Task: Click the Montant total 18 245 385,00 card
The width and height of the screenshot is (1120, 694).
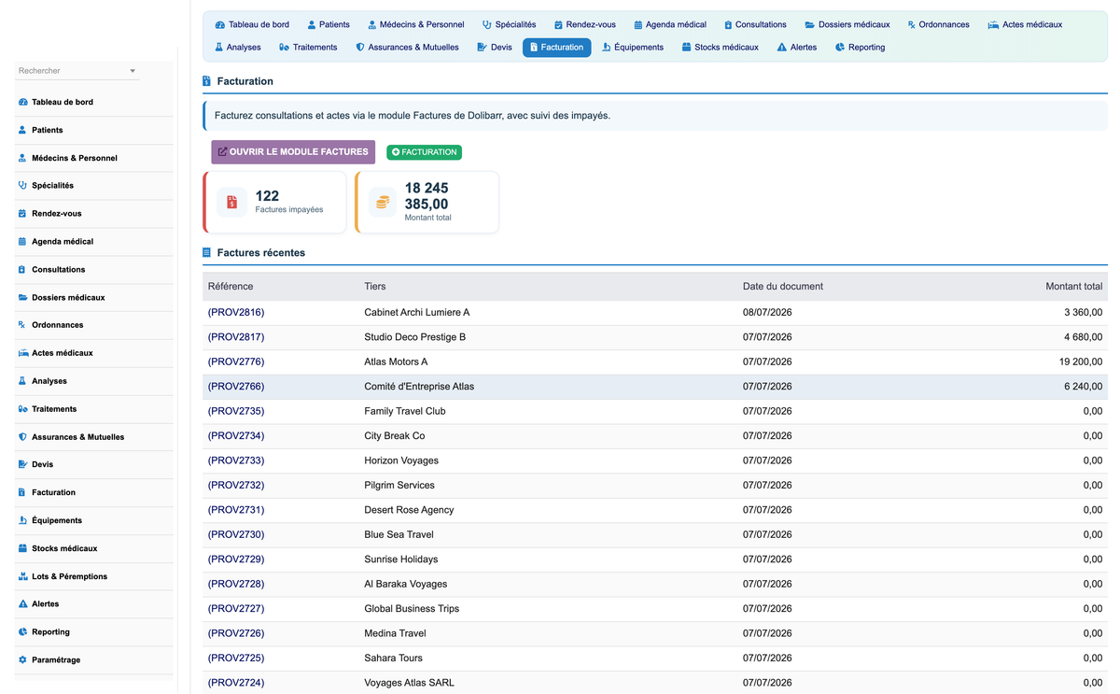Action: coord(427,202)
